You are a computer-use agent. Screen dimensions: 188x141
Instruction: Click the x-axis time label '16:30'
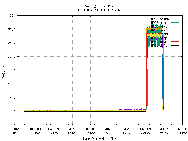[x=17, y=133]
